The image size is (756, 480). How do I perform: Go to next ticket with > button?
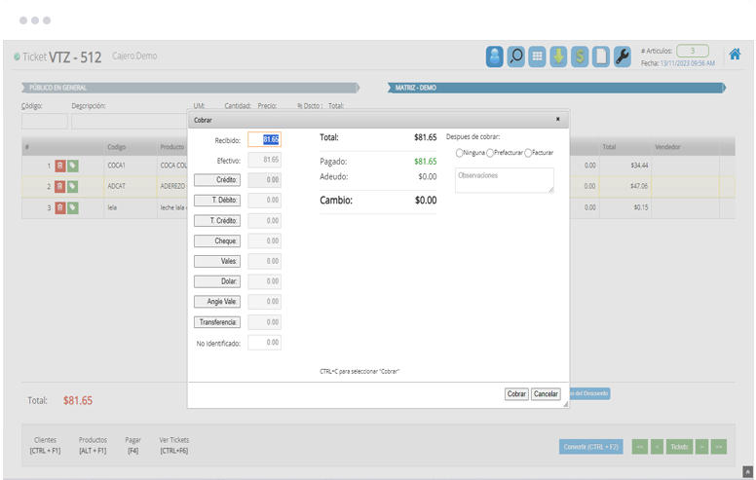[x=702, y=447]
